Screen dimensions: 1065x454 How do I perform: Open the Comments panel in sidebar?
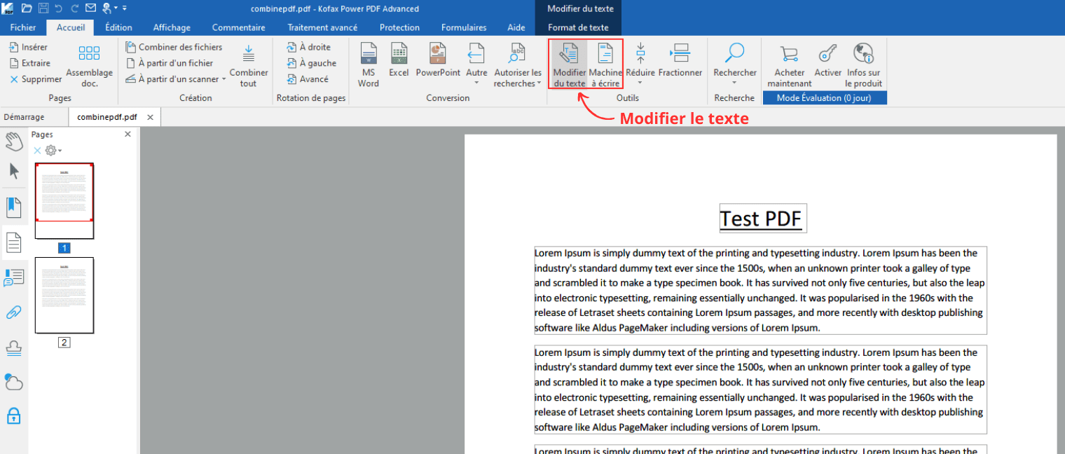tap(14, 278)
